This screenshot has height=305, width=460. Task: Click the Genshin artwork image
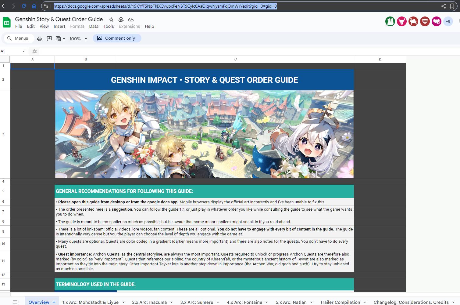point(204,134)
